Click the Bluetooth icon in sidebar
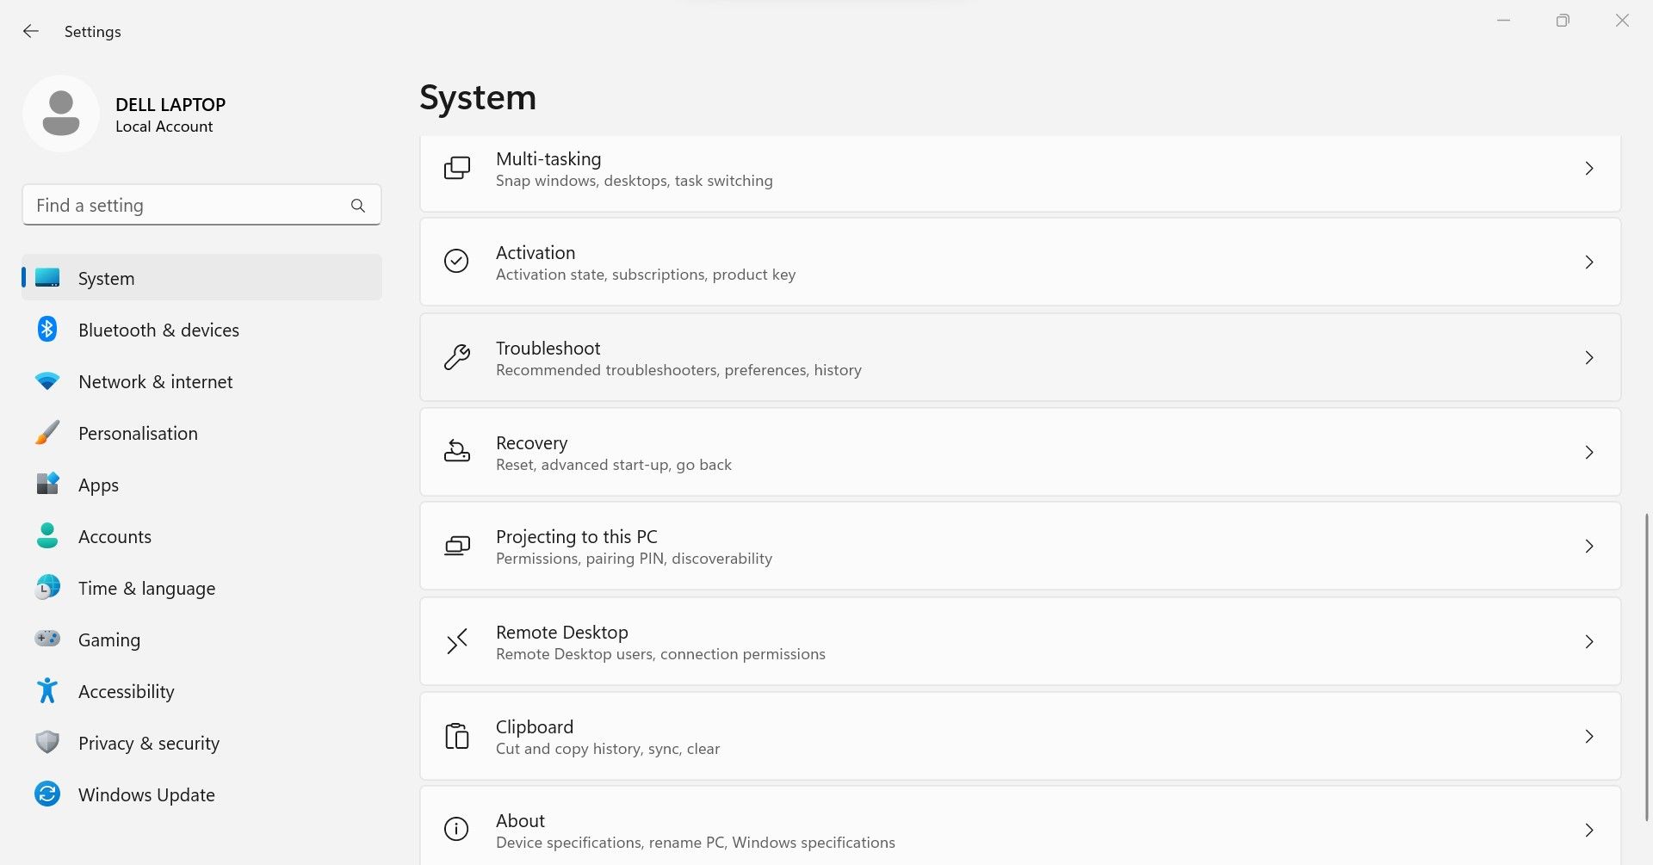The width and height of the screenshot is (1653, 865). pyautogui.click(x=47, y=330)
